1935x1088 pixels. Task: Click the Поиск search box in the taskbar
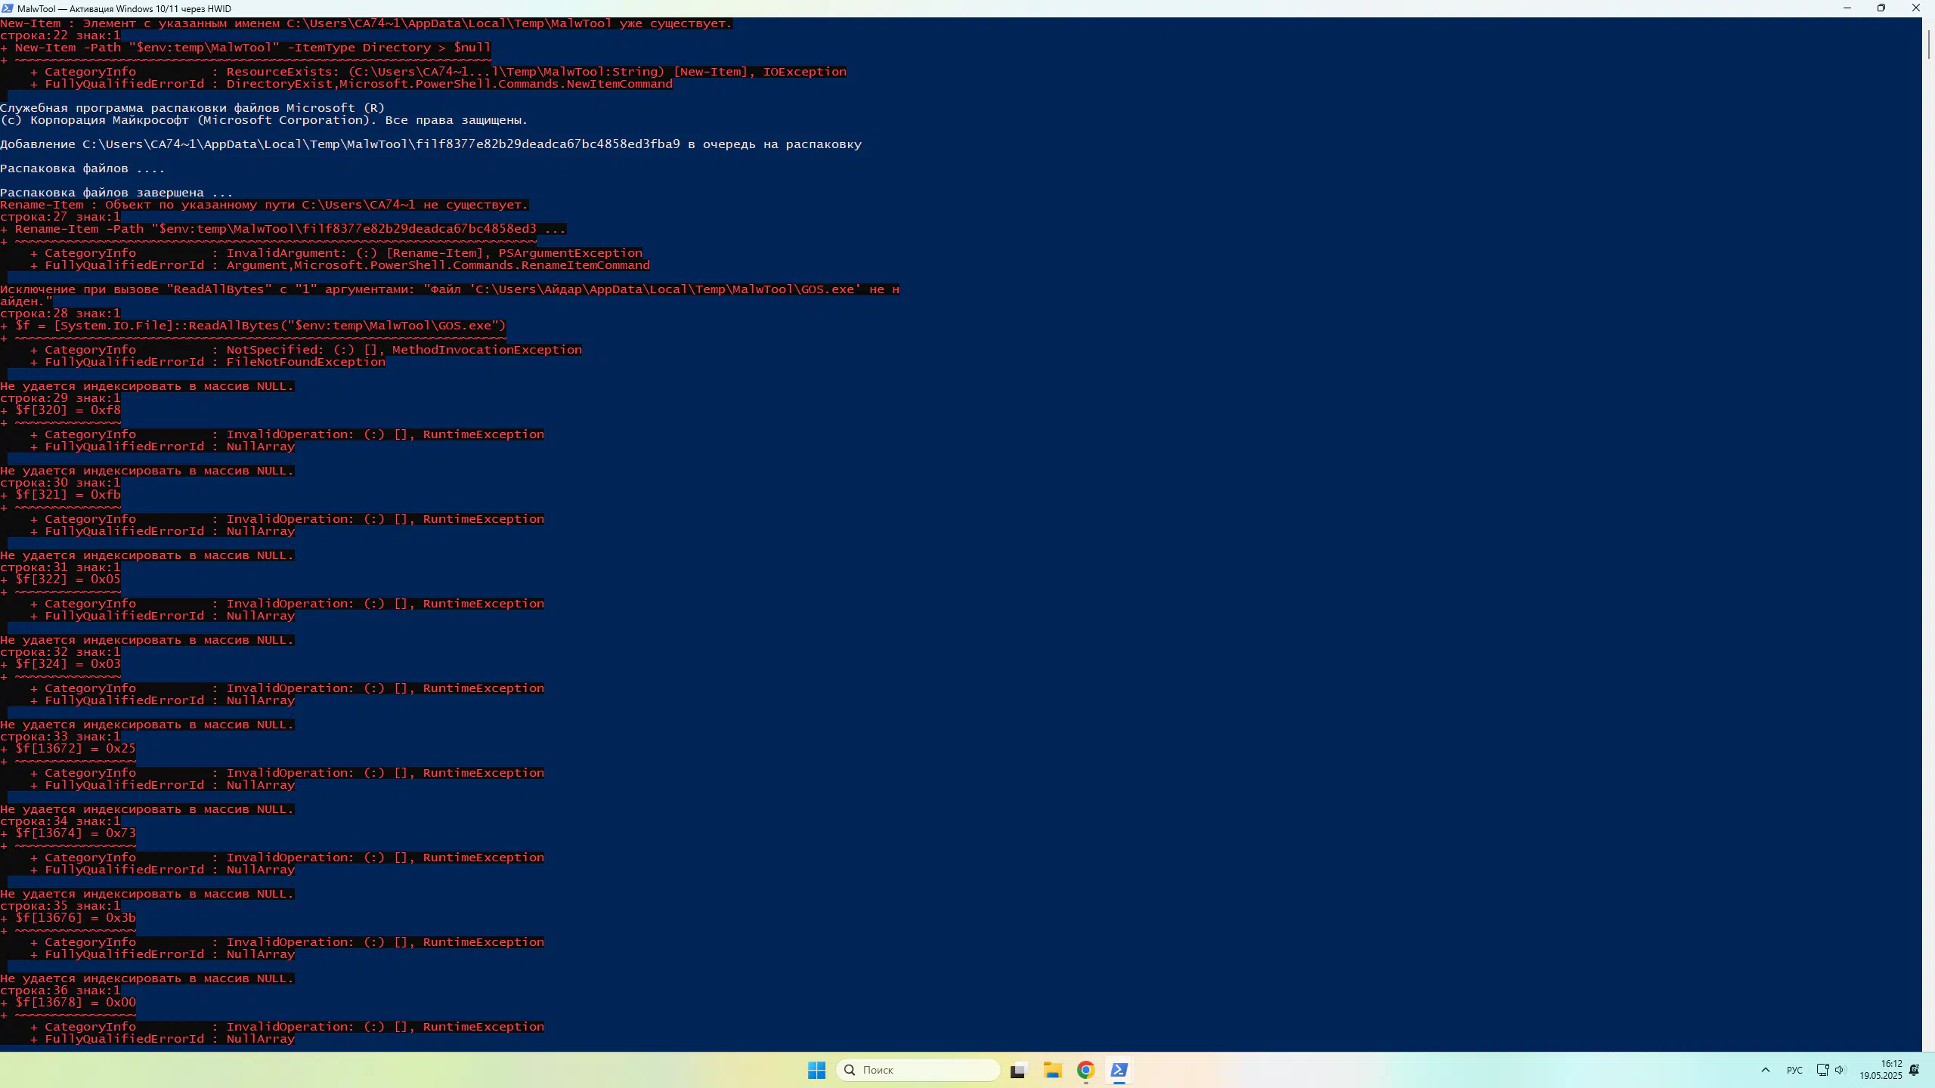(x=918, y=1070)
